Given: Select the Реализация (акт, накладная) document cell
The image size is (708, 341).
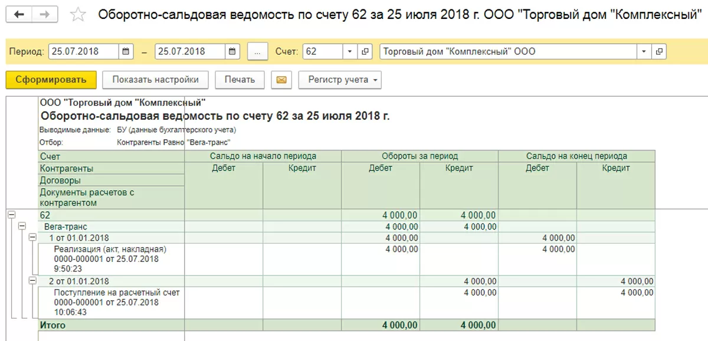Looking at the screenshot, I should click(x=111, y=260).
